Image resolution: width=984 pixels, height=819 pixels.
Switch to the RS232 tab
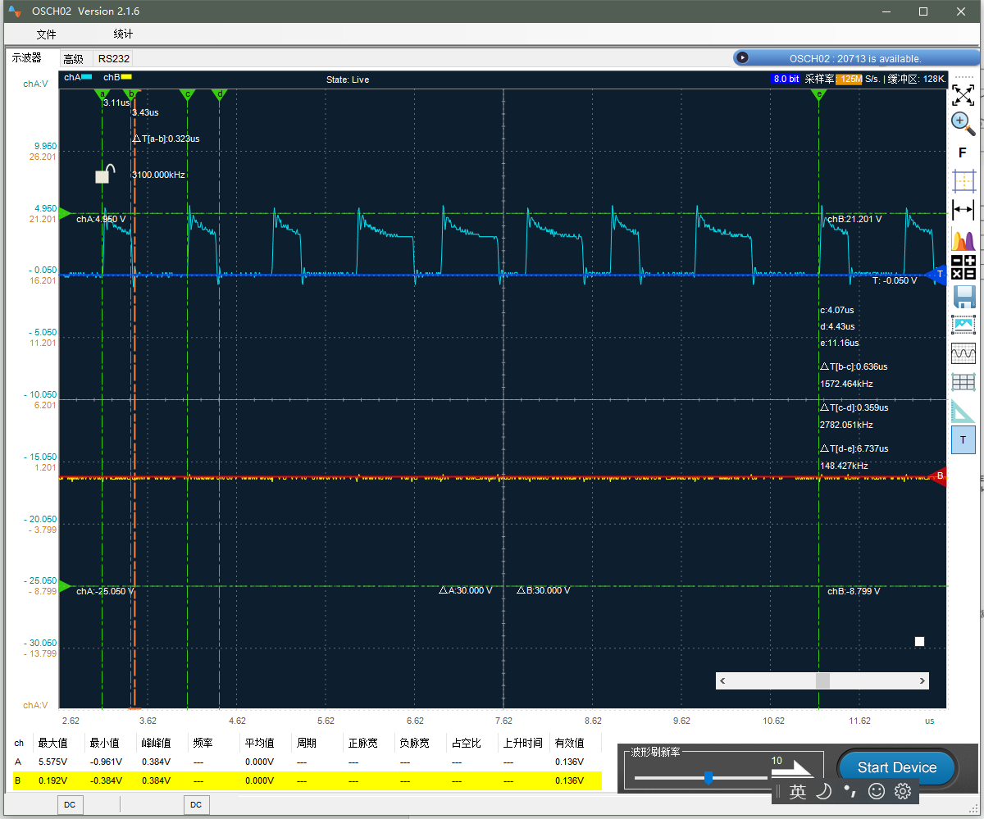(114, 58)
